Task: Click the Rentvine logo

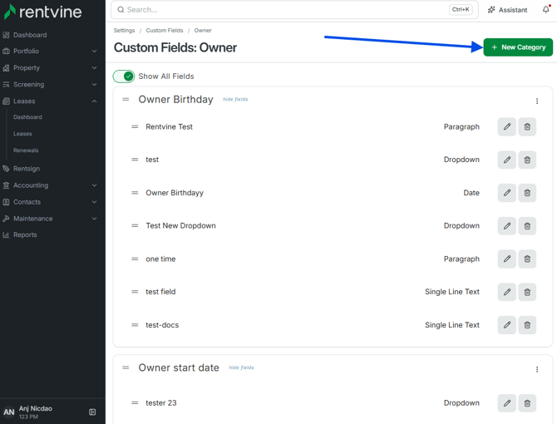Action: point(42,12)
